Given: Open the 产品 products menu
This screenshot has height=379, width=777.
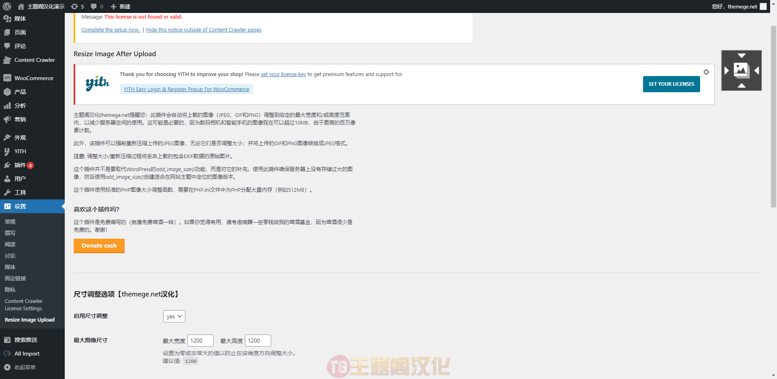Looking at the screenshot, I should [x=32, y=92].
